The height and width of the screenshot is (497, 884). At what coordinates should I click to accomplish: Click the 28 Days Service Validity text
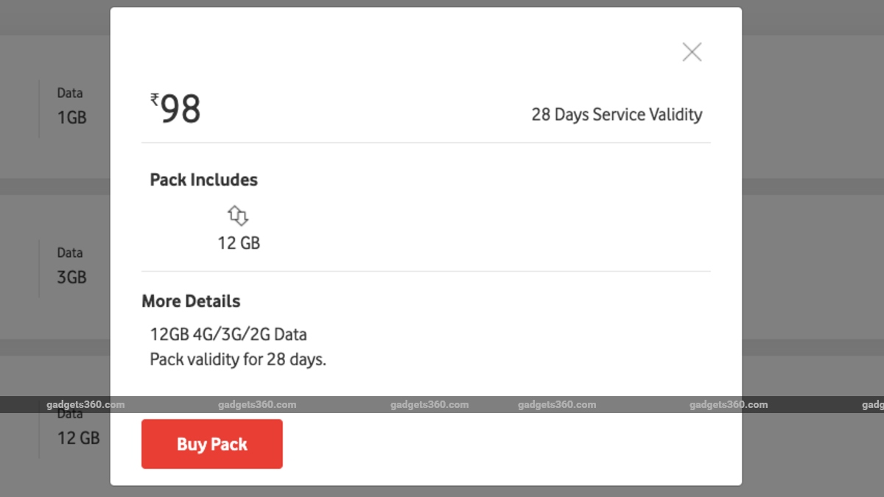tap(617, 115)
